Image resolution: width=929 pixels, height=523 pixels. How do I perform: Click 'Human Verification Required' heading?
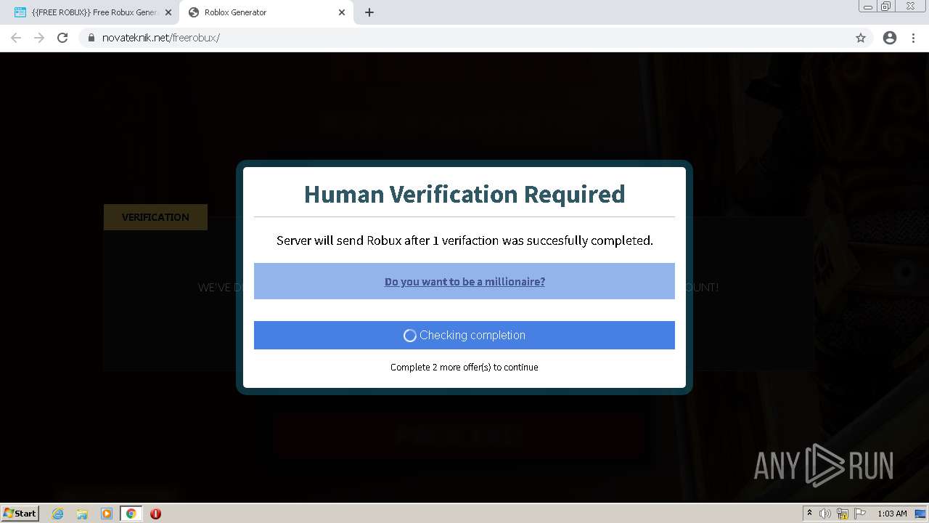coord(464,194)
